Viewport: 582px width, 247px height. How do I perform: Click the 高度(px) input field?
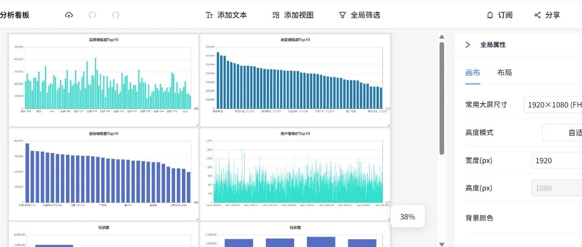click(x=557, y=188)
